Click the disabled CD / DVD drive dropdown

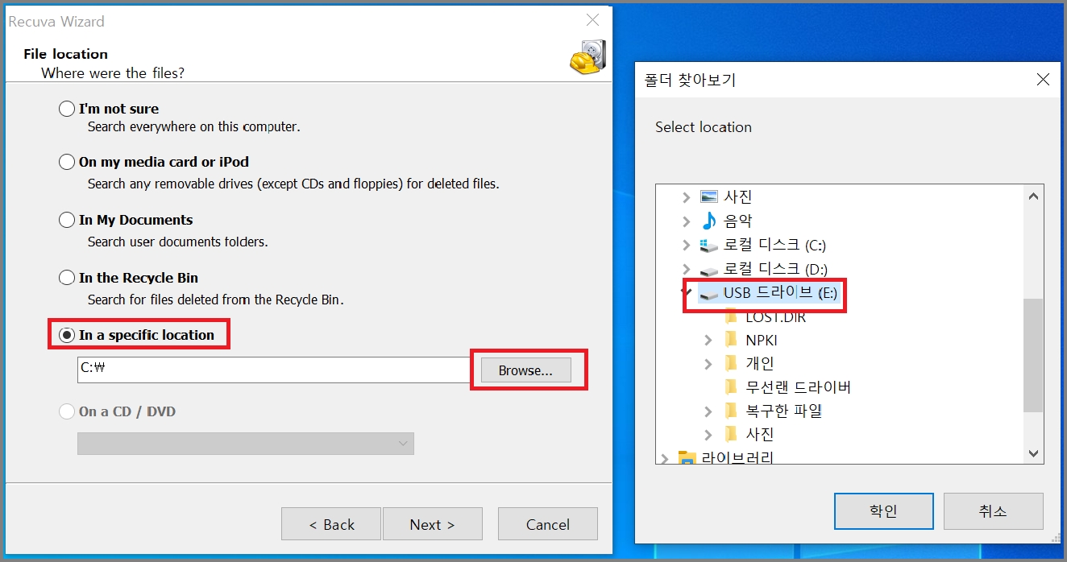click(246, 444)
